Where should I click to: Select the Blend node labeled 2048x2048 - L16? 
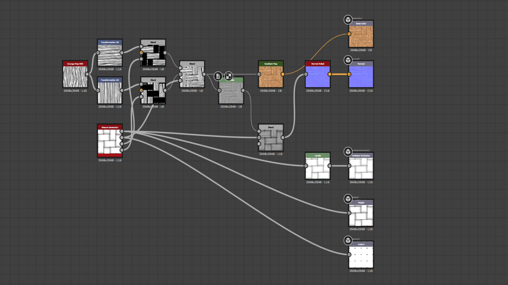point(271,140)
